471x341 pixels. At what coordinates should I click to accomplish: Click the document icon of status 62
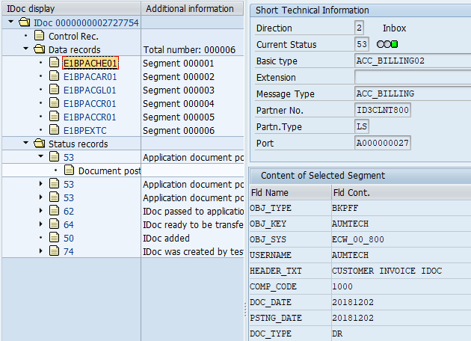point(54,212)
